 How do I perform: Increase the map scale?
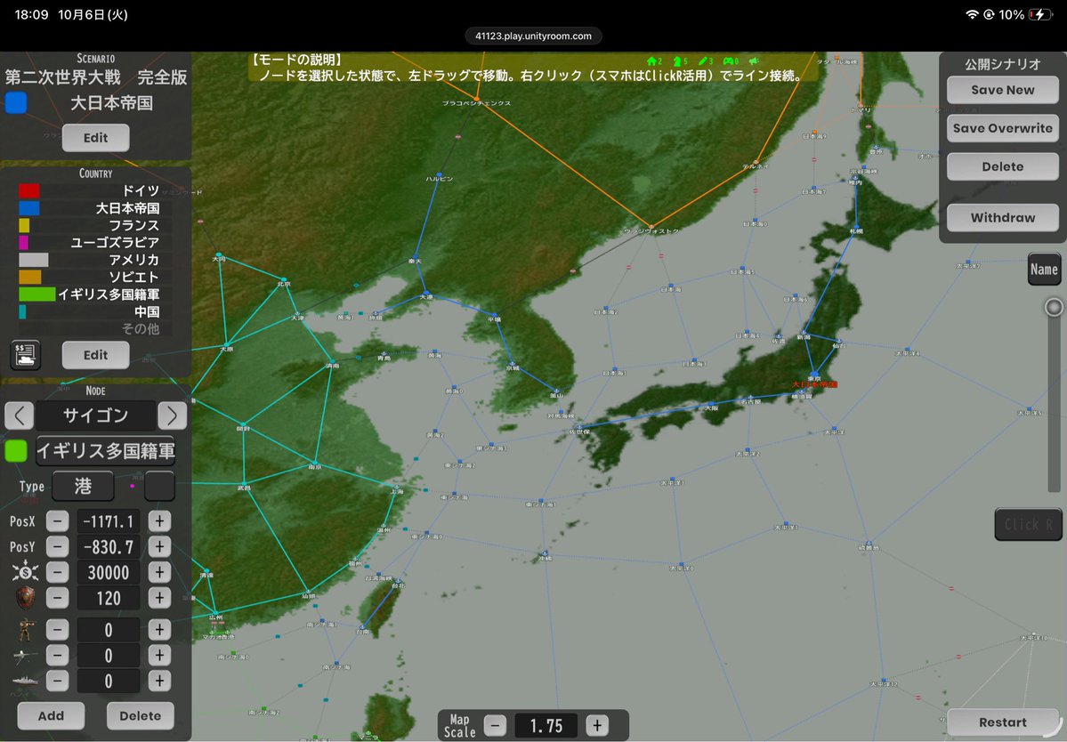pyautogui.click(x=597, y=726)
